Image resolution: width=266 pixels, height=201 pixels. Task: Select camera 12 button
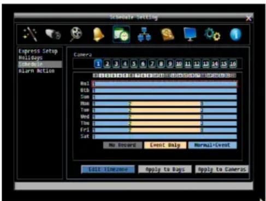pos(197,64)
